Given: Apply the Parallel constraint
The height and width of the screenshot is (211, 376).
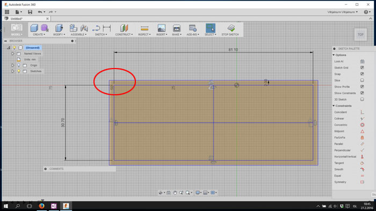Looking at the screenshot, I should [x=363, y=144].
